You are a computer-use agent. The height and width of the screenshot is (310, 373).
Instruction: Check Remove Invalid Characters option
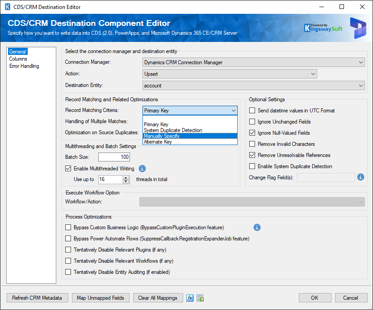click(252, 144)
